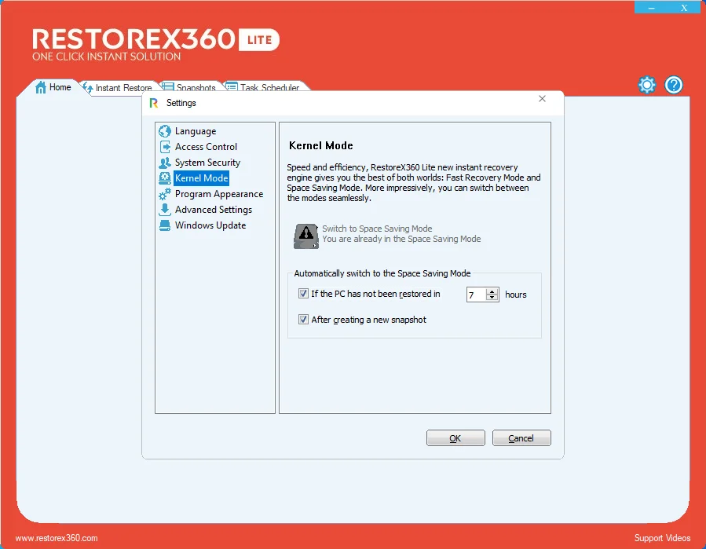706x549 pixels.
Task: Toggle 'After creating a new snapshot' checkbox
Action: pos(303,320)
